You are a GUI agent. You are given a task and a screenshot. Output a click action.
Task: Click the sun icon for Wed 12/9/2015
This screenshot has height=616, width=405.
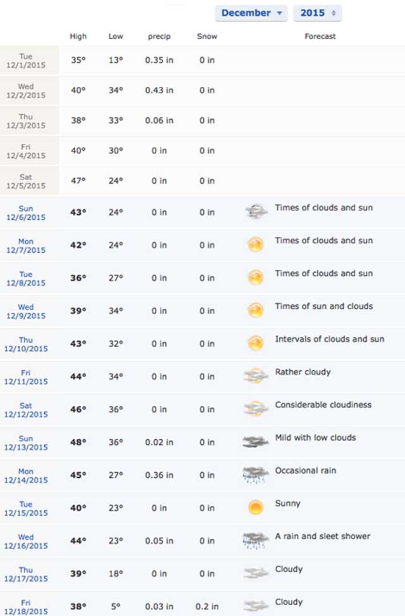pyautogui.click(x=256, y=310)
